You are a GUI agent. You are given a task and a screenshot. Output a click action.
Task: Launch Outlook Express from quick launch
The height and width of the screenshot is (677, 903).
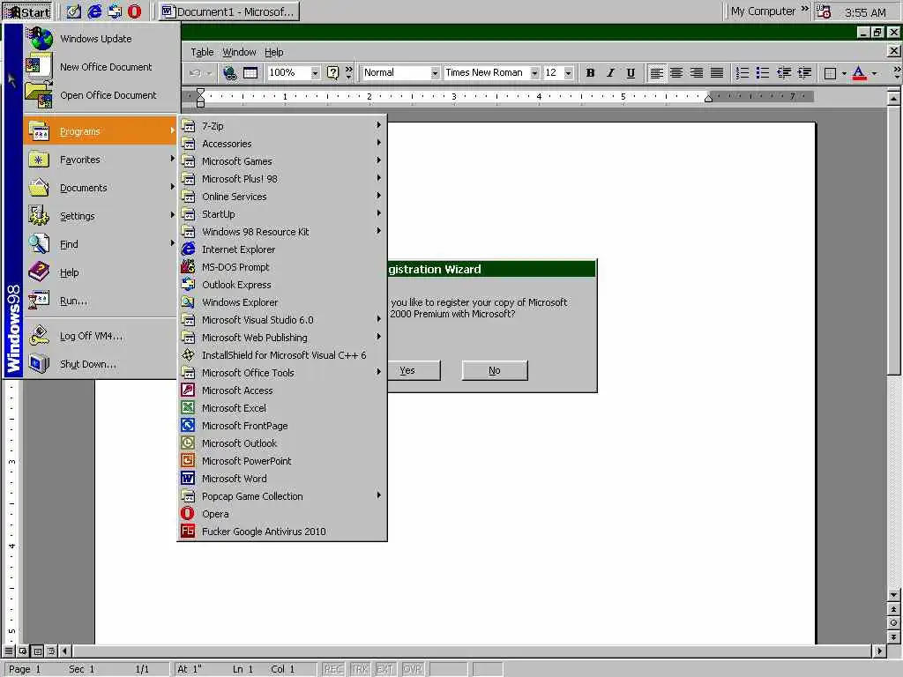(115, 11)
